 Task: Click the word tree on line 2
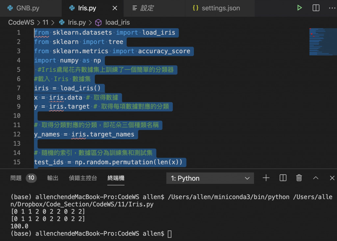point(116,42)
